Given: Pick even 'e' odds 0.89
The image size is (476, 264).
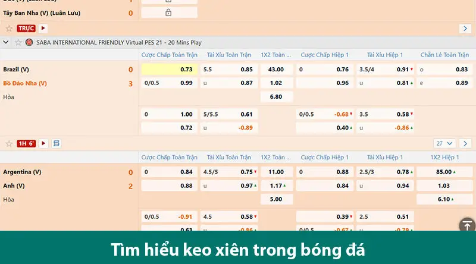Looking at the screenshot, I should point(444,83).
